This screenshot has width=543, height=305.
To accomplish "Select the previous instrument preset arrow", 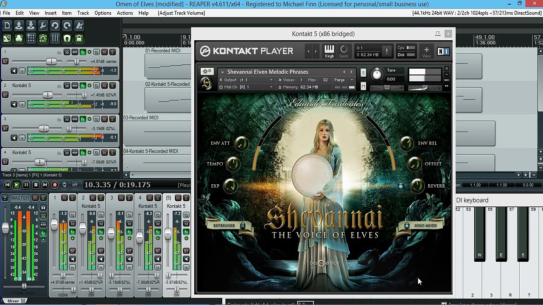I will click(344, 72).
